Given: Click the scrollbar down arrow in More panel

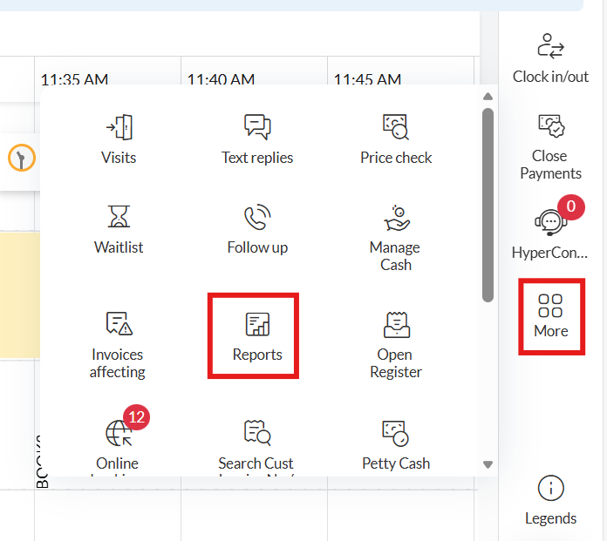Looking at the screenshot, I should pyautogui.click(x=488, y=465).
